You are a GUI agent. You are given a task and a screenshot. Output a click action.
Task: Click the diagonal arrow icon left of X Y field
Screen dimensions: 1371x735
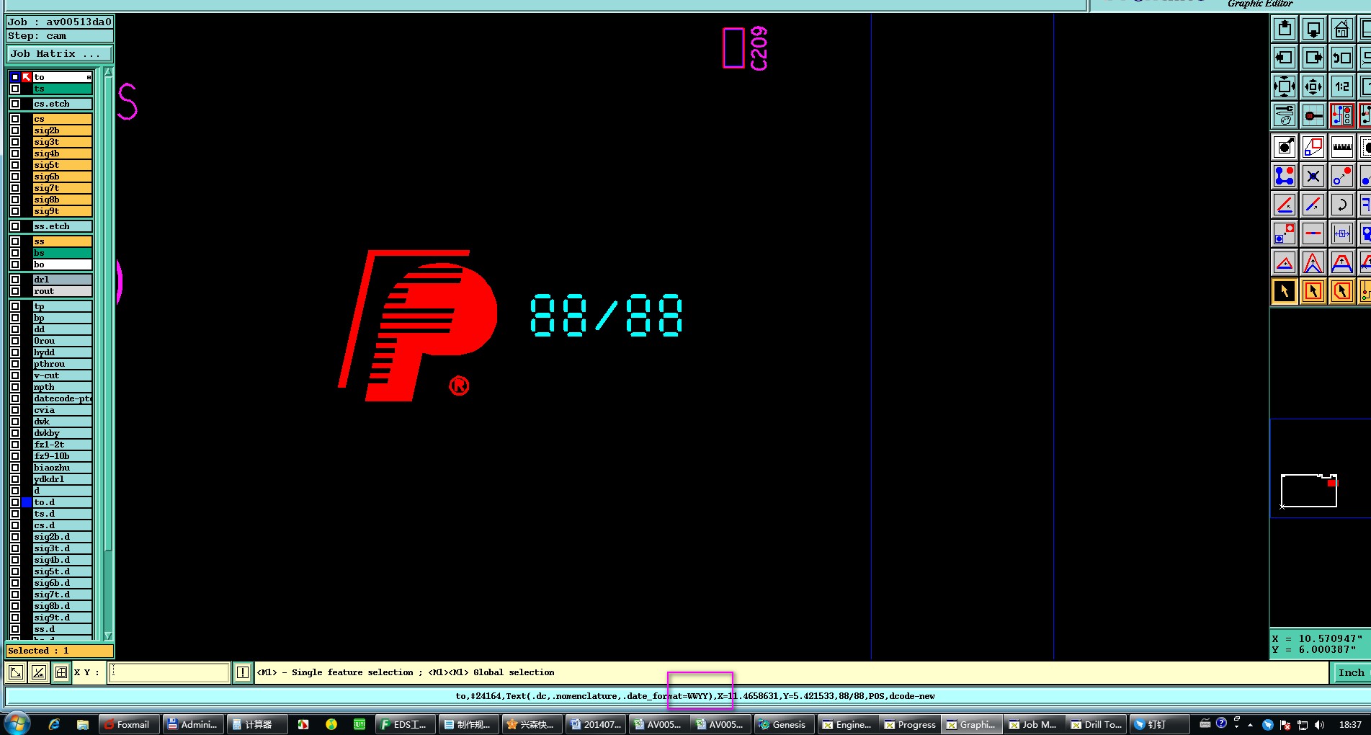click(16, 673)
